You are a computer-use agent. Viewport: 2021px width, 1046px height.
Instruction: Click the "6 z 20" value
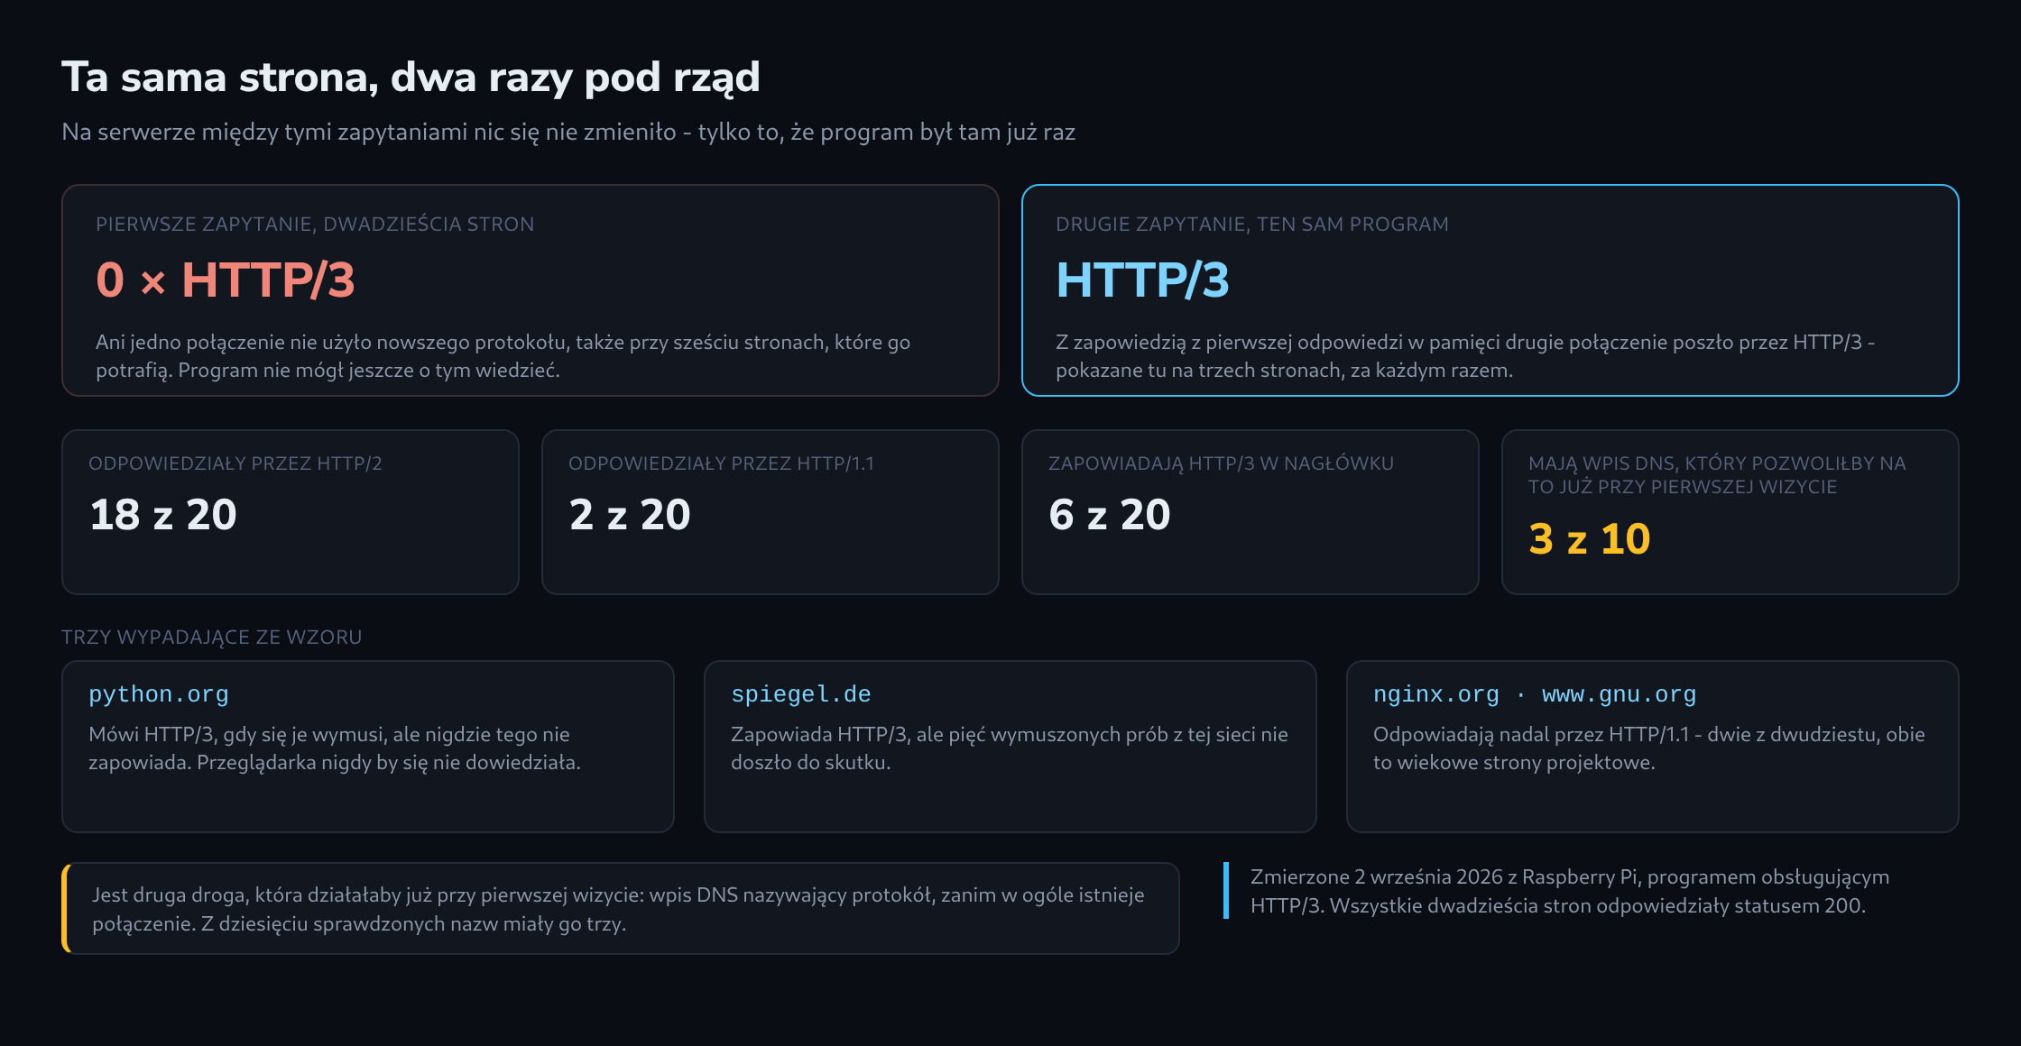1110,515
